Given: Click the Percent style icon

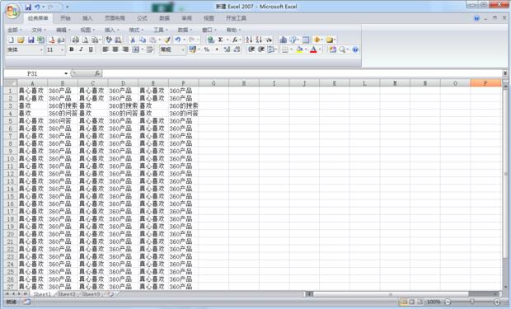Looking at the screenshot, I should point(207,49).
